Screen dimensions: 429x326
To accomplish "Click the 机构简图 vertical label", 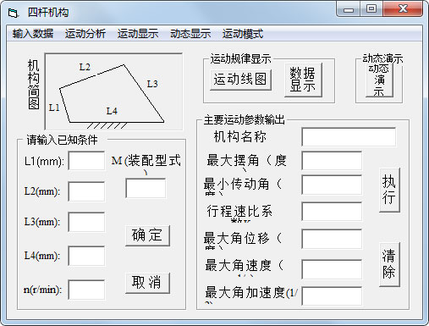I will coord(34,85).
